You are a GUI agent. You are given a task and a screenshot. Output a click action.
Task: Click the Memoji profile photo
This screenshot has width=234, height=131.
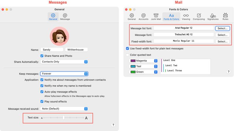point(59,36)
